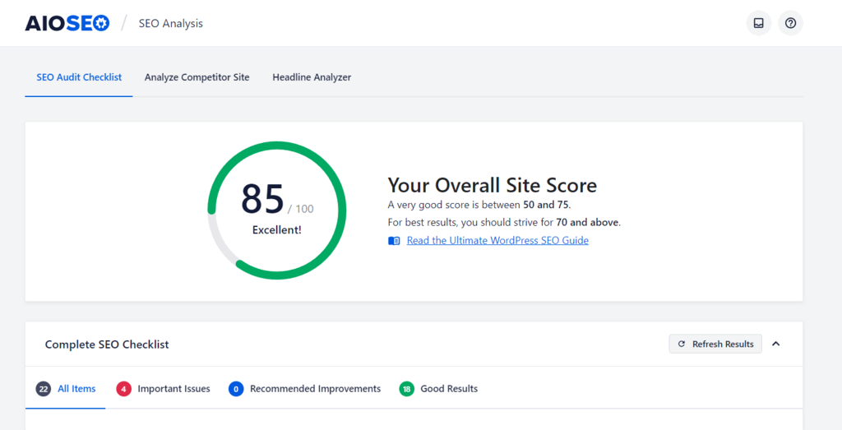This screenshot has width=842, height=430.
Task: Click the Excellent! rating label
Action: click(x=276, y=230)
